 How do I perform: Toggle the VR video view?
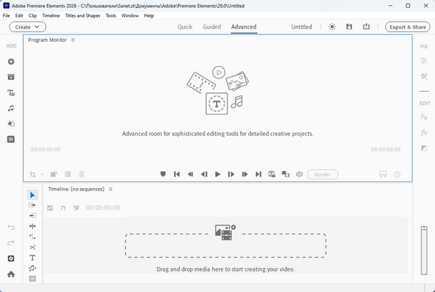[x=299, y=175]
